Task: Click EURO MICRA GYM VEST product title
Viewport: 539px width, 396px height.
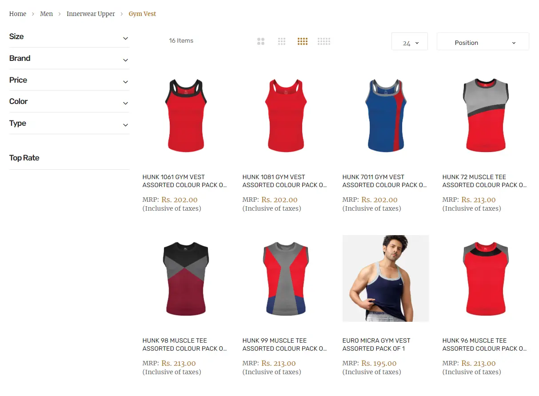Action: tap(376, 344)
